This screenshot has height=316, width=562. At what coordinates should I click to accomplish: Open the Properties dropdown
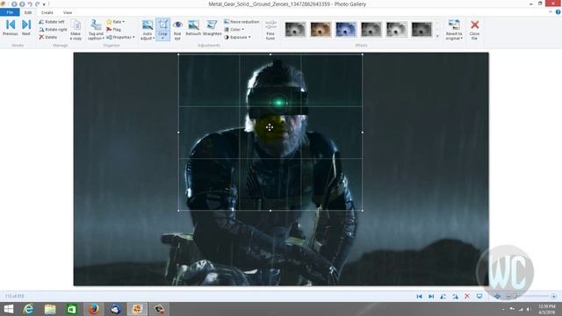click(121, 37)
